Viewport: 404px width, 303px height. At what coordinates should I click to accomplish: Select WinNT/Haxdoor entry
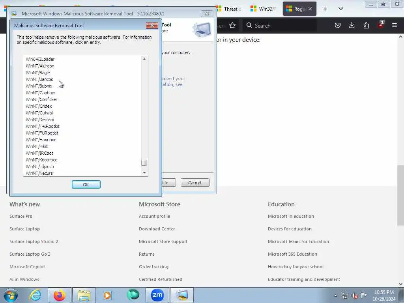(41, 140)
